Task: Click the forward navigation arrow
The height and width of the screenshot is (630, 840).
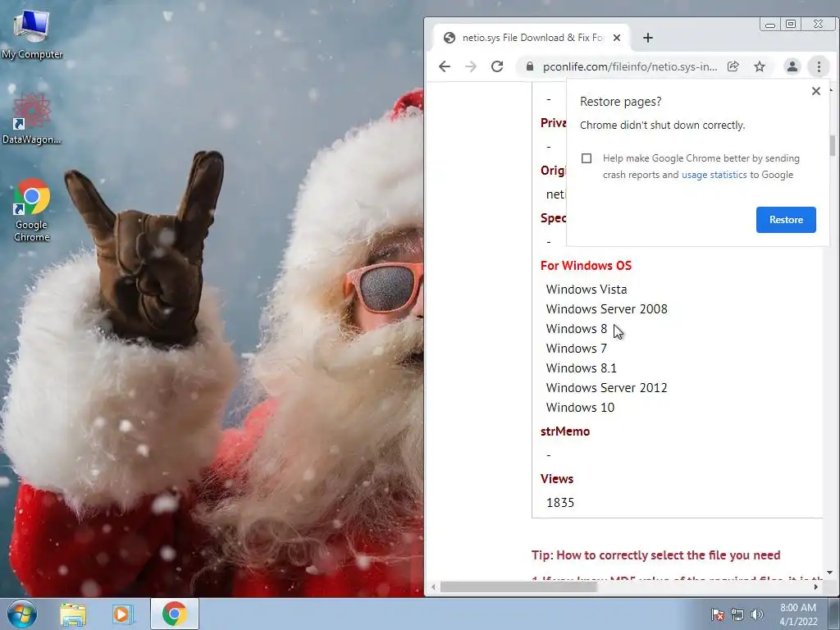Action: click(470, 66)
